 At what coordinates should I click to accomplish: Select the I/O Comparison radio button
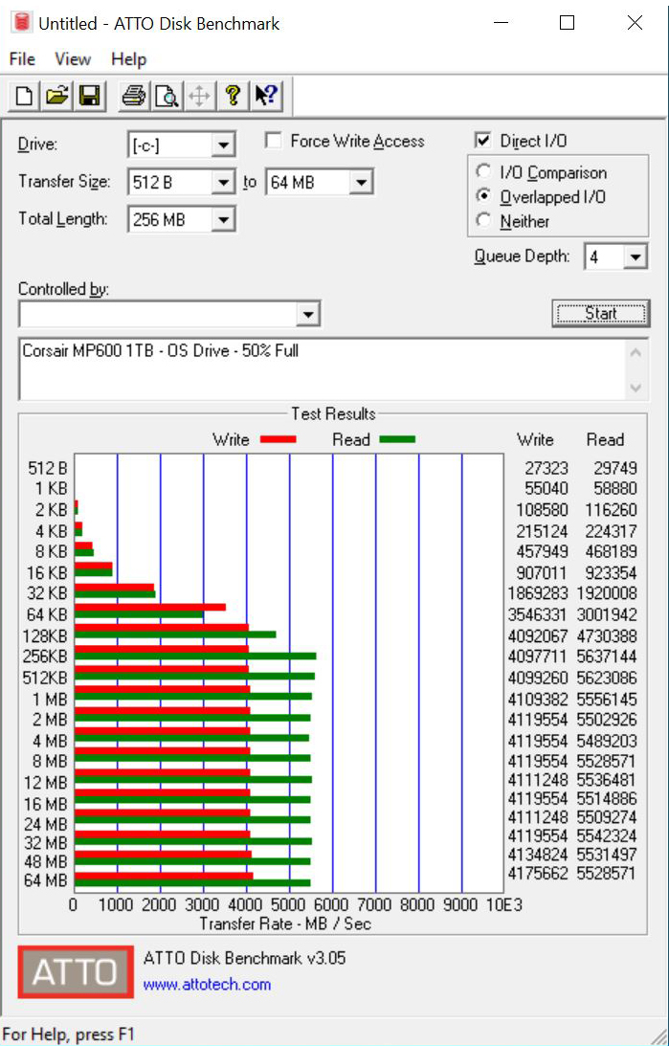(483, 172)
